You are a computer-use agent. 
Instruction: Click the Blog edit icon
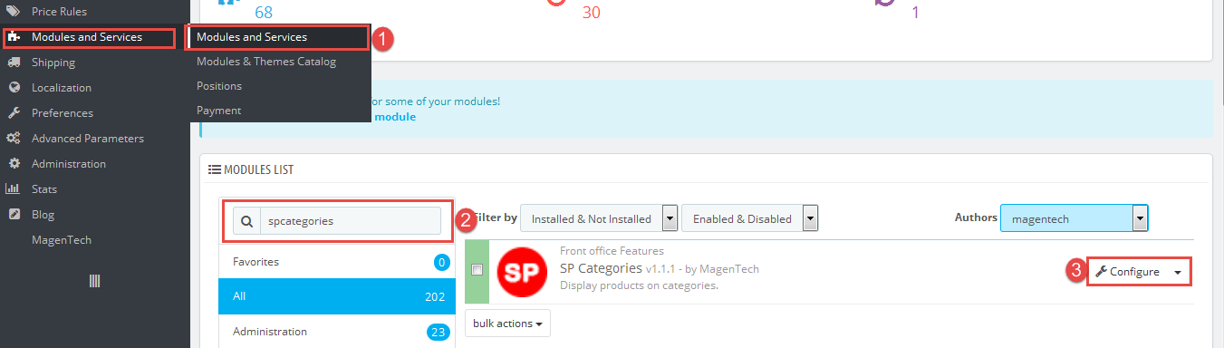tap(14, 215)
